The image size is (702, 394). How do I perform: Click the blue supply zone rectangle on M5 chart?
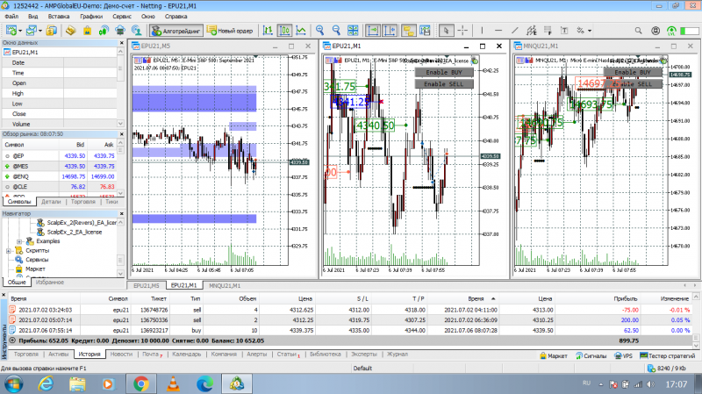pos(194,98)
